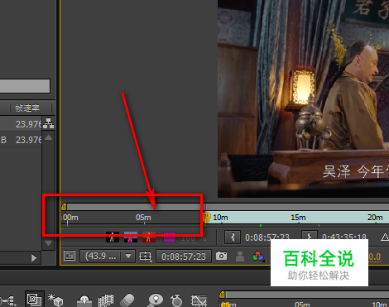Set In point to current time
Viewport: 389px width, 307px height.
coord(233,237)
